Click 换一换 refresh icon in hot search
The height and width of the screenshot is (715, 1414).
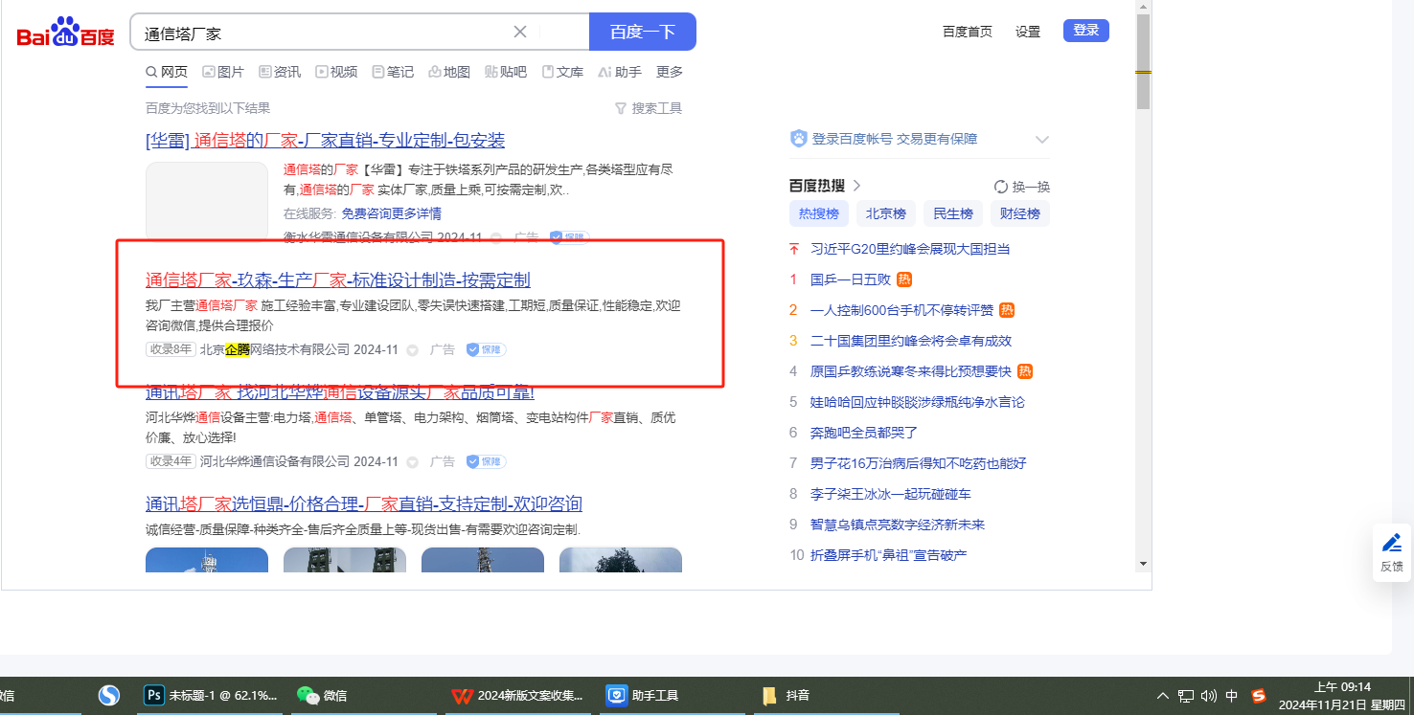(1001, 187)
